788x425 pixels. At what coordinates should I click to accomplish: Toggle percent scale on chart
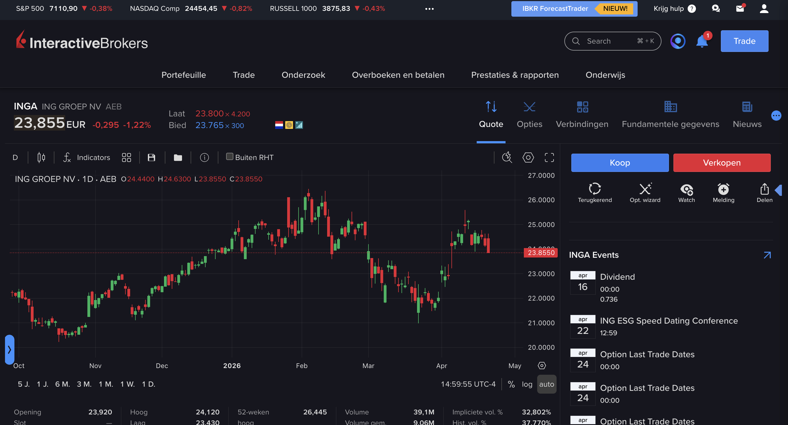pos(511,384)
